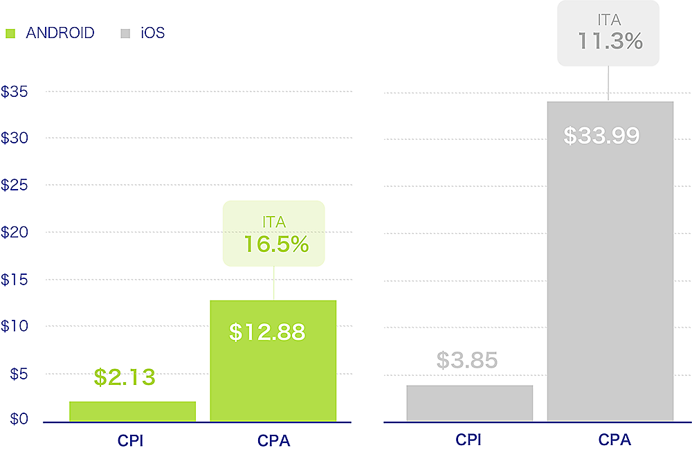Image resolution: width=692 pixels, height=450 pixels.
Task: Click the green Android CPI bar
Action: (x=133, y=411)
